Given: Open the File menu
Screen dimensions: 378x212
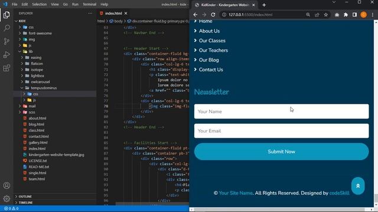Looking at the screenshot, I should (x=14, y=4).
